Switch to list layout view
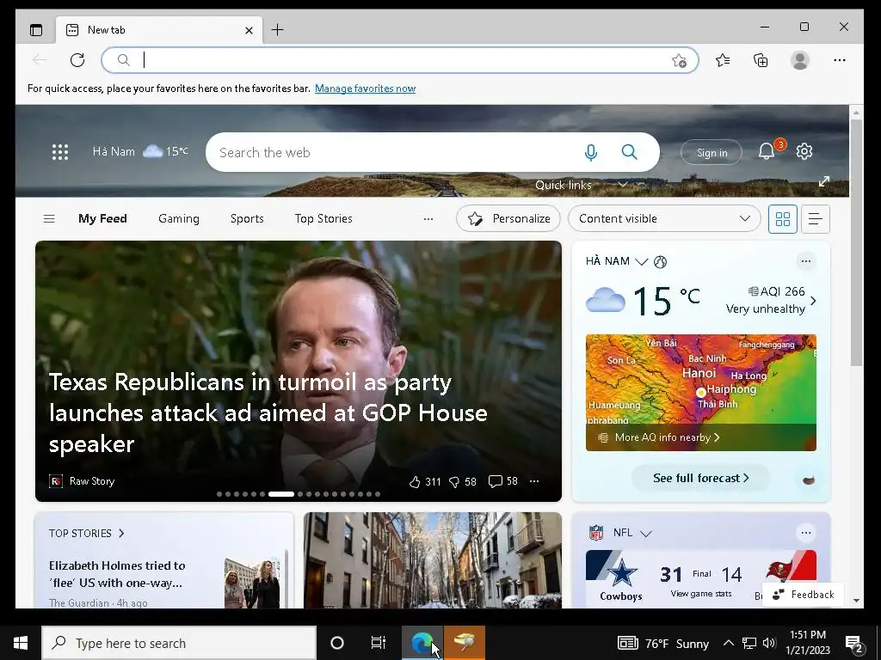 816,219
